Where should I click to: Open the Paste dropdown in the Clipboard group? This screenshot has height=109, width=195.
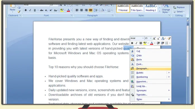click(13, 12)
